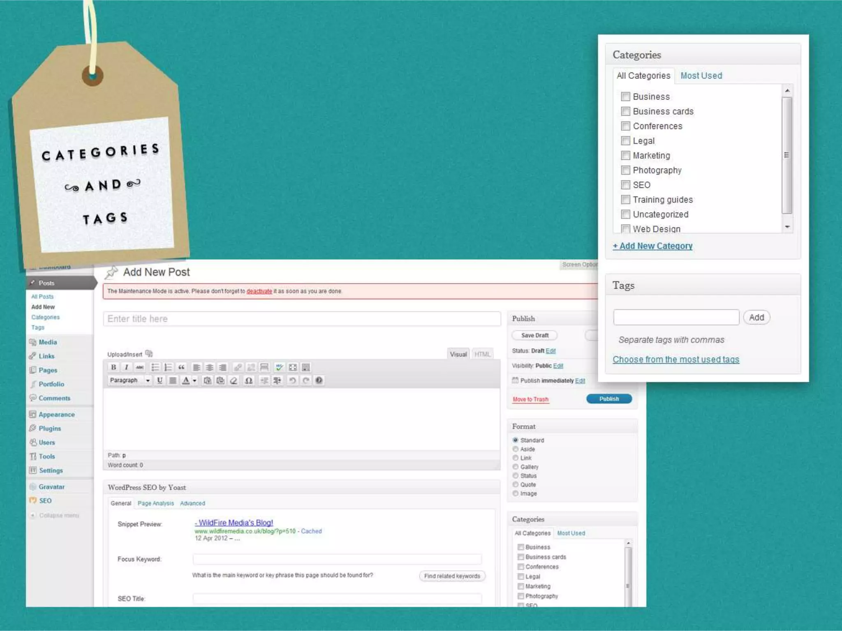Select the Gallery post format
Image resolution: width=842 pixels, height=631 pixels.
click(x=516, y=467)
